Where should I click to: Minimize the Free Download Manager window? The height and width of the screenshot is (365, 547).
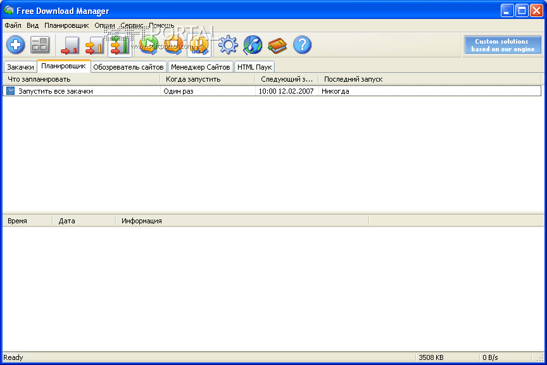507,11
